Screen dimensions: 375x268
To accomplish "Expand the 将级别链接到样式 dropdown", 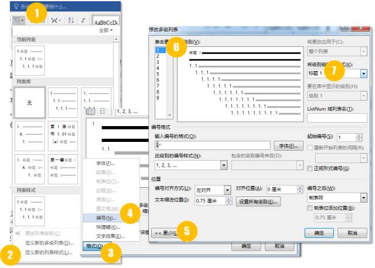I will pyautogui.click(x=364, y=74).
